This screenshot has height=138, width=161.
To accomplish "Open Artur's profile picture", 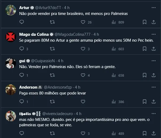I will tap(11, 10).
